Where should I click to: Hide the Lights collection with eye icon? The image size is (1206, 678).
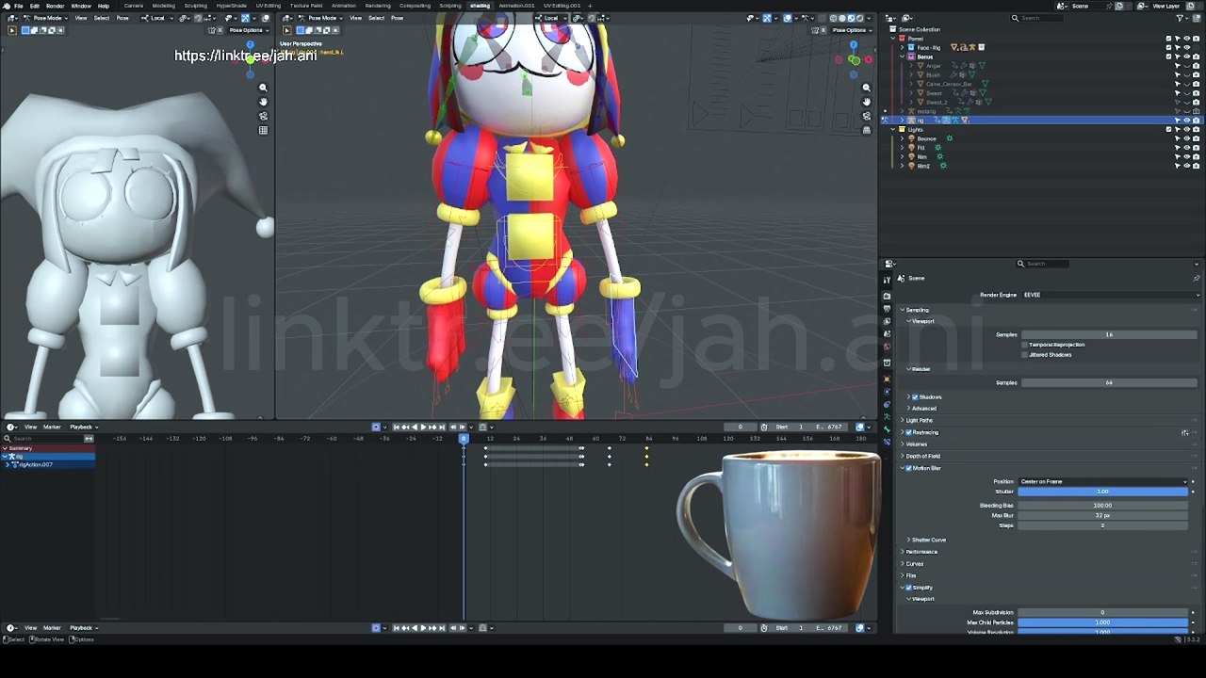tap(1186, 129)
